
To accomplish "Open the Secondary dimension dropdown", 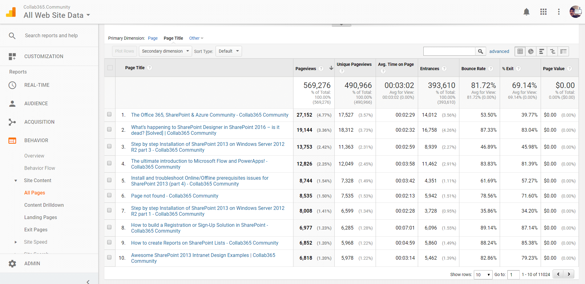I will pos(165,51).
